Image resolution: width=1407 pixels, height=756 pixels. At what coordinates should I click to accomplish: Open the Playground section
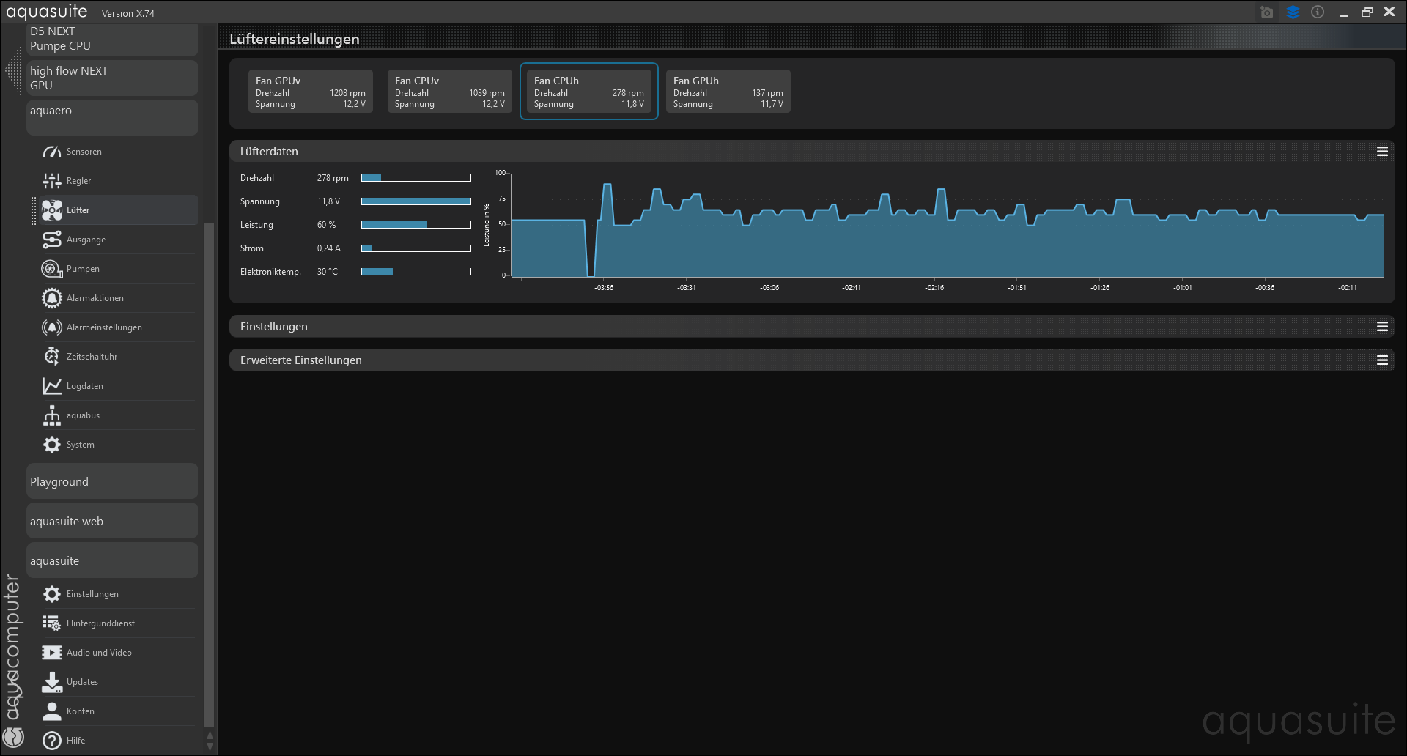tap(111, 481)
